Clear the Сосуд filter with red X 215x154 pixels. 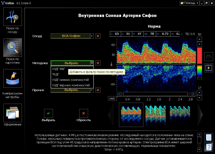pos(98,36)
